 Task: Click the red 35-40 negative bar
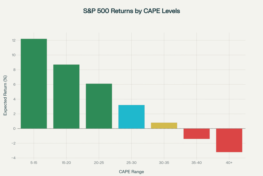point(196,133)
